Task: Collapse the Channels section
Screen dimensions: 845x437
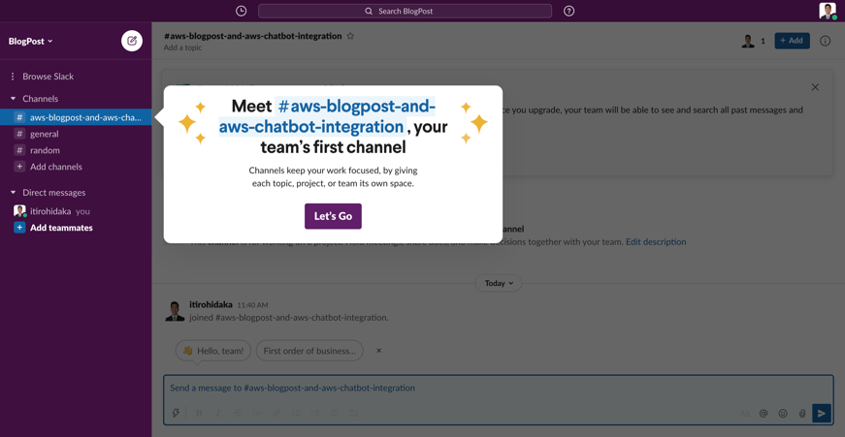Action: pyautogui.click(x=13, y=99)
